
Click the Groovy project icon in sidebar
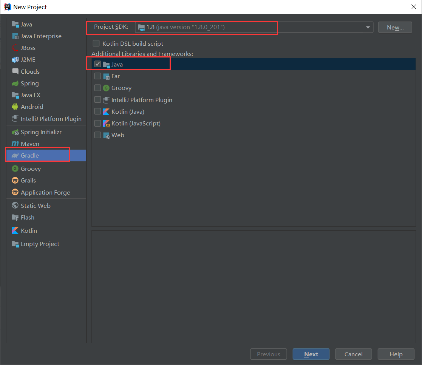click(x=15, y=169)
